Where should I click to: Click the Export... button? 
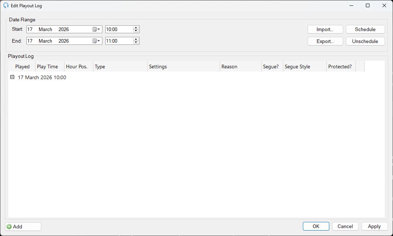coord(325,41)
